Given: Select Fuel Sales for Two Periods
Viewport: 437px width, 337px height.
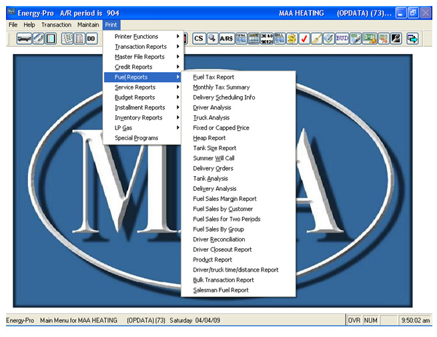Looking at the screenshot, I should (x=238, y=219).
